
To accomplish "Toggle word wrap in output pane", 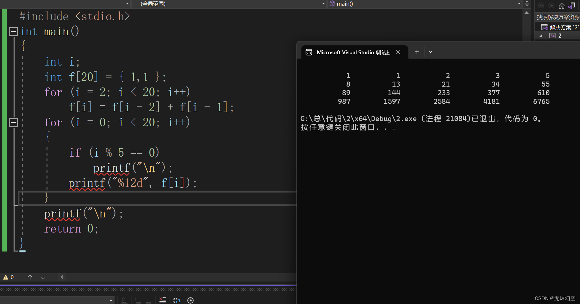I will point(176,300).
